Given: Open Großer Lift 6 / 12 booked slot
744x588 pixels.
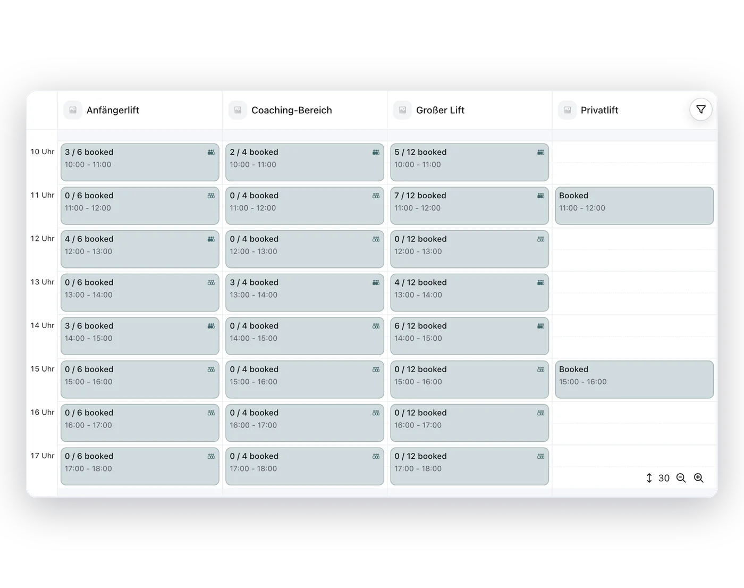Looking at the screenshot, I should 469,336.
